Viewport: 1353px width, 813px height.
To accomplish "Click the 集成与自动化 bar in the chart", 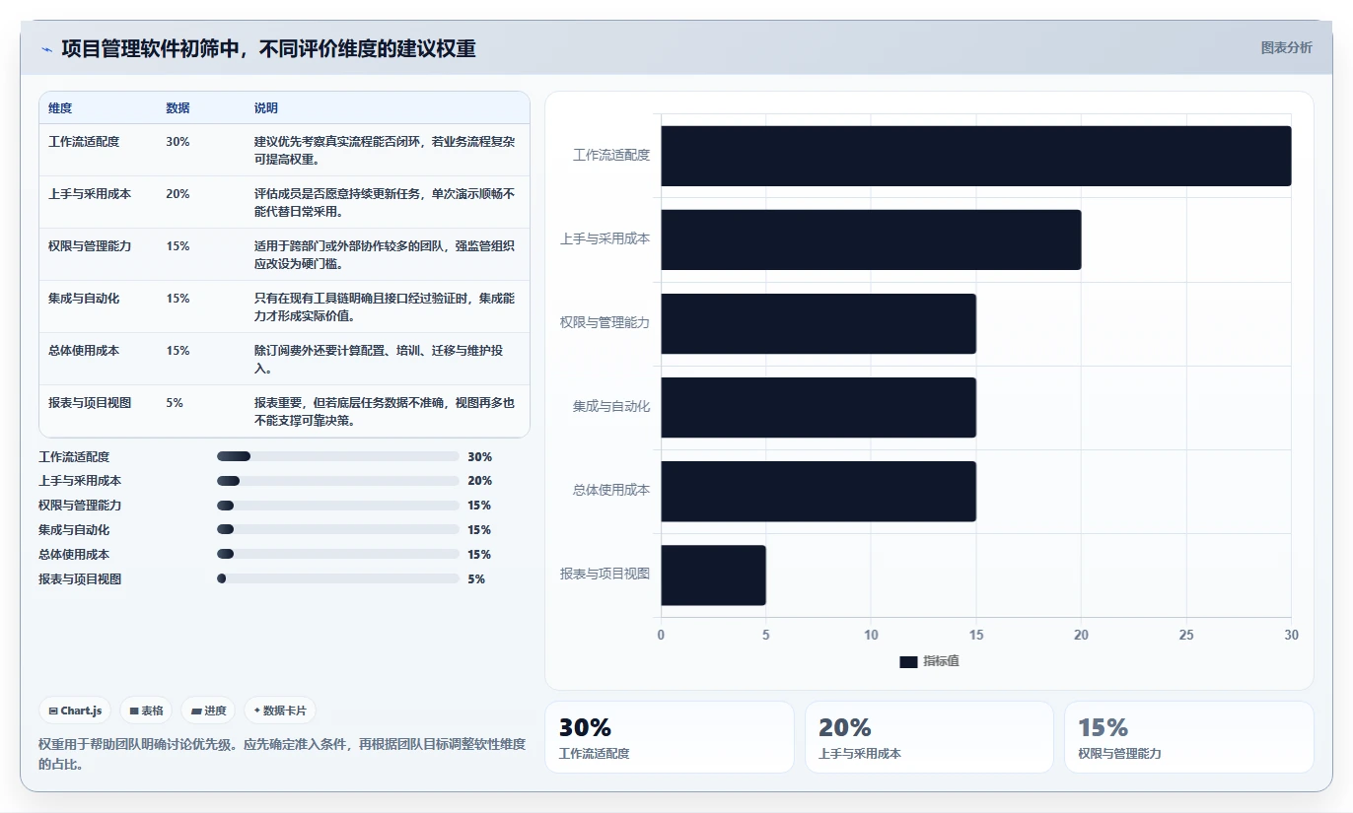I will (819, 407).
